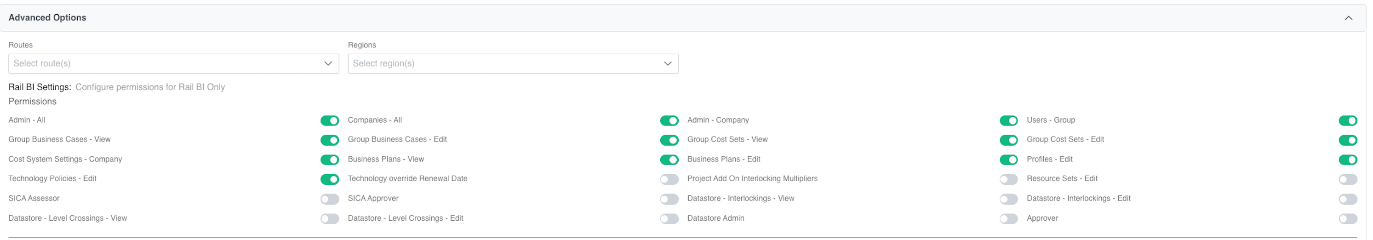Collapse the Advanced Options panel
1373x240 pixels.
coord(1348,18)
